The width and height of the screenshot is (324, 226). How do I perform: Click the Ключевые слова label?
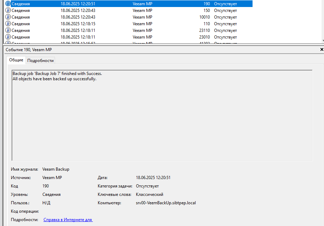115,194
